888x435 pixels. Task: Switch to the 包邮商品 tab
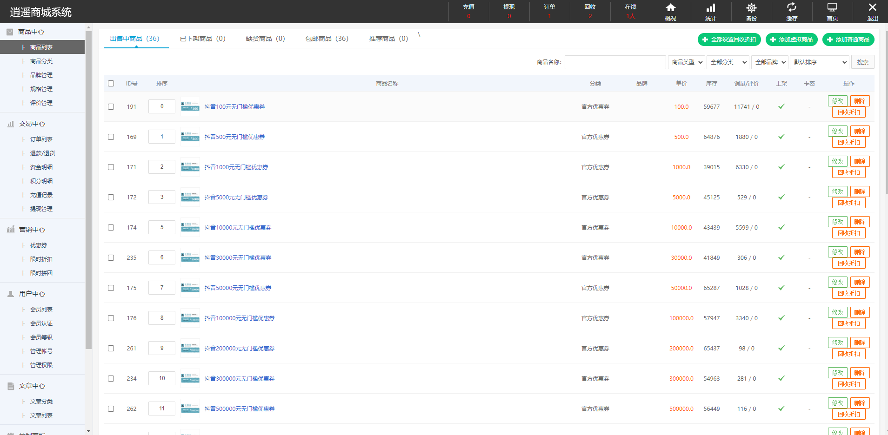click(327, 39)
